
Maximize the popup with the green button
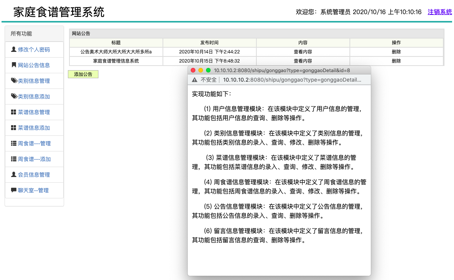208,70
